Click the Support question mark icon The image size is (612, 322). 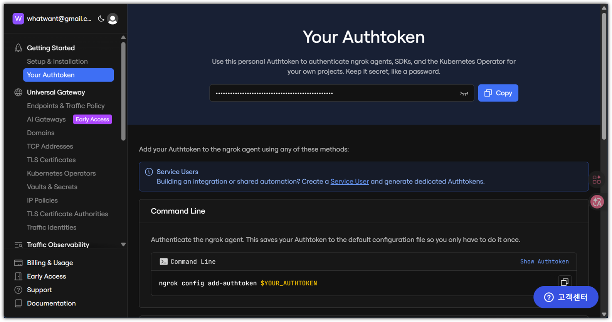click(x=18, y=290)
